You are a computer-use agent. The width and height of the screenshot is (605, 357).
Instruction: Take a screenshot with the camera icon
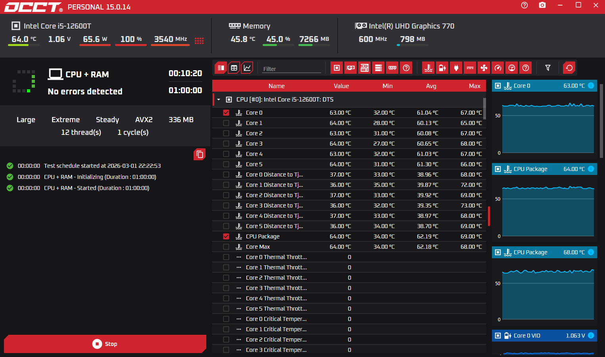click(x=542, y=5)
